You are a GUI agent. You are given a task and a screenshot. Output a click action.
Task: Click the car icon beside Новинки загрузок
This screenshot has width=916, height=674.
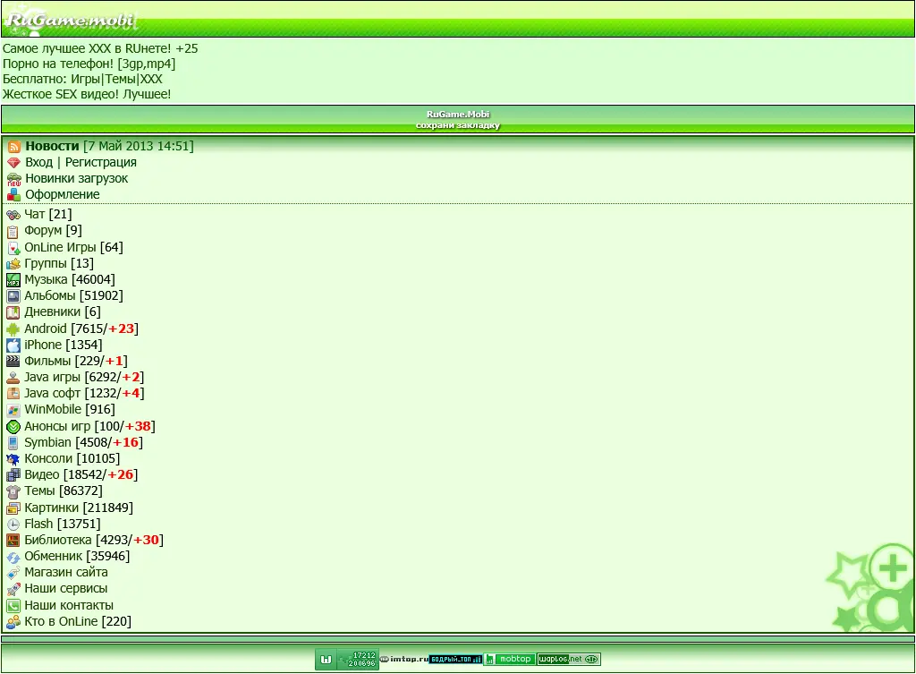click(x=14, y=179)
